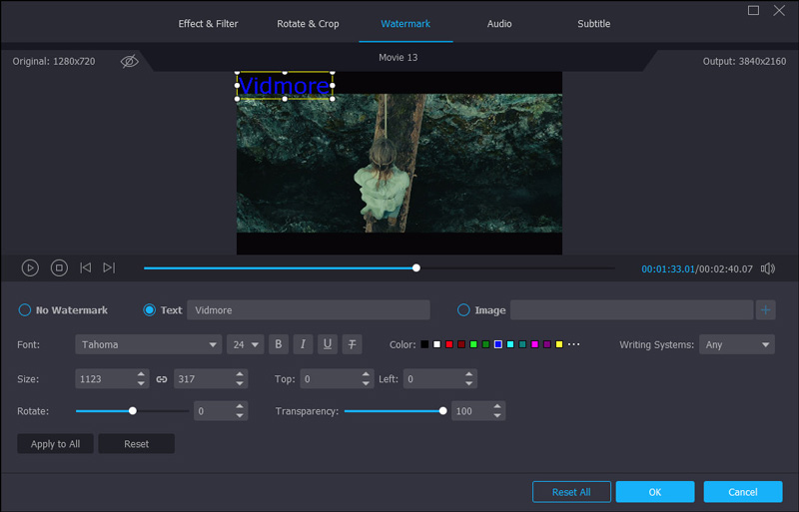Click the Apply to All button
799x512 pixels.
[56, 444]
